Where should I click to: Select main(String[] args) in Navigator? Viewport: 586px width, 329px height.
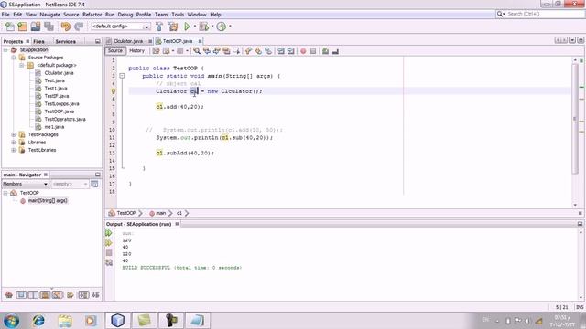point(48,201)
